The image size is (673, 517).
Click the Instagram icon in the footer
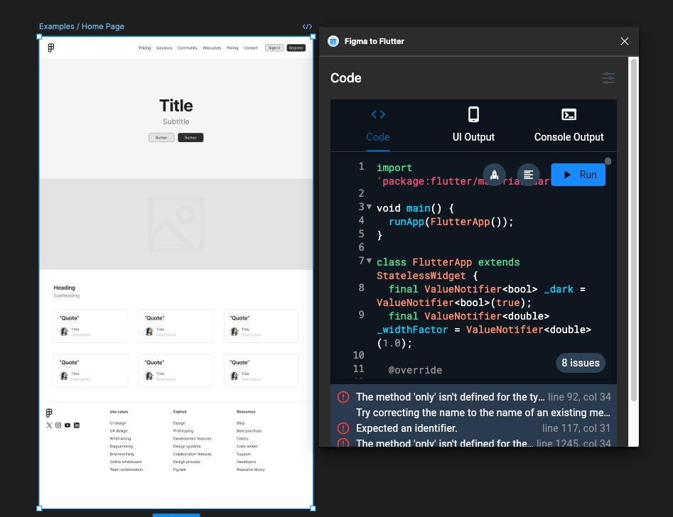tap(58, 425)
